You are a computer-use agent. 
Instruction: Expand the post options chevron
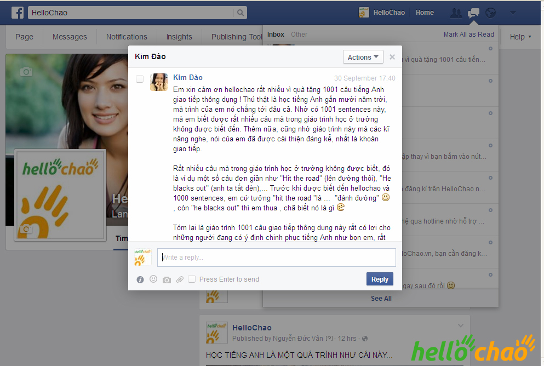[x=460, y=326]
